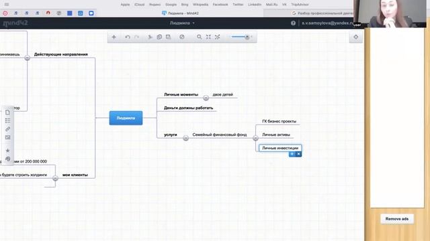Select the мои клиенты node

75,175
